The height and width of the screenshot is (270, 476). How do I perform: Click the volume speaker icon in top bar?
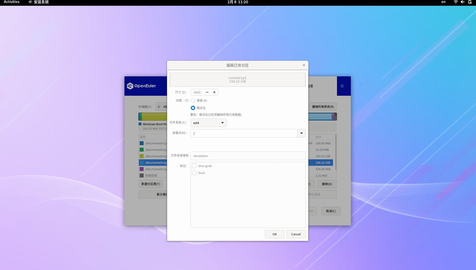point(463,2)
